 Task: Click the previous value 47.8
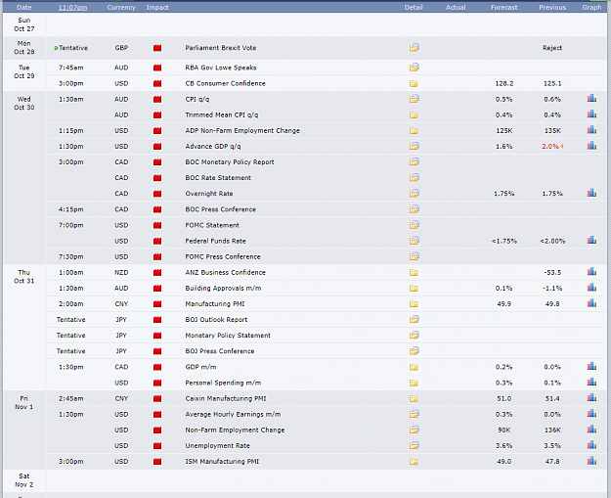[x=552, y=462]
